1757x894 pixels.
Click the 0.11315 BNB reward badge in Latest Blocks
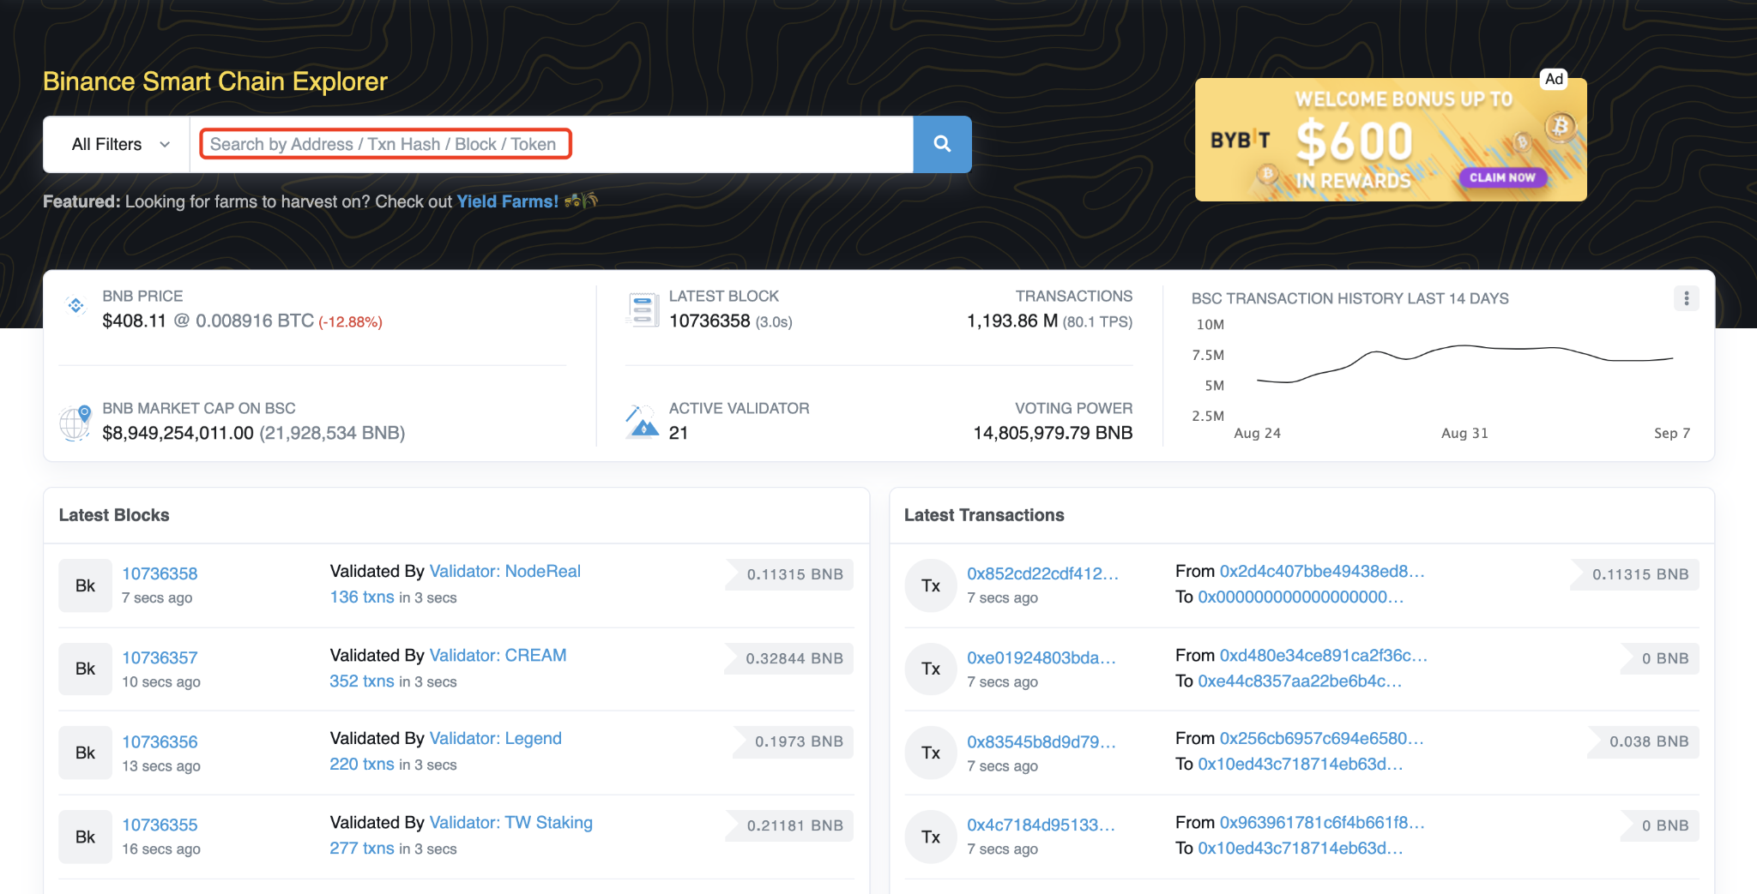[789, 574]
